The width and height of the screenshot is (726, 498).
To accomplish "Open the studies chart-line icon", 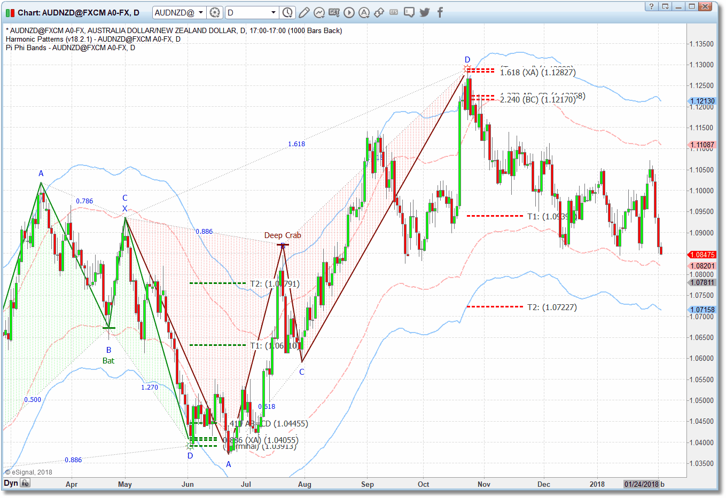I will click(319, 12).
